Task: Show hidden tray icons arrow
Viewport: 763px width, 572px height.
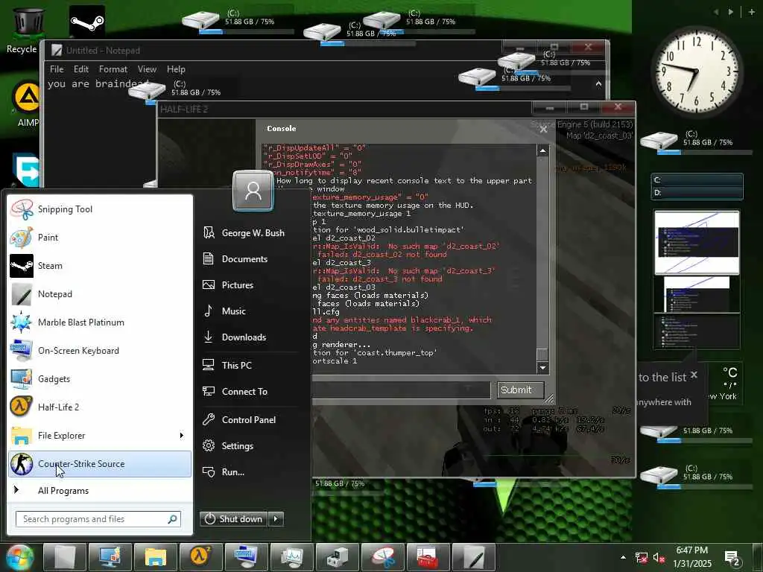Action: point(624,557)
